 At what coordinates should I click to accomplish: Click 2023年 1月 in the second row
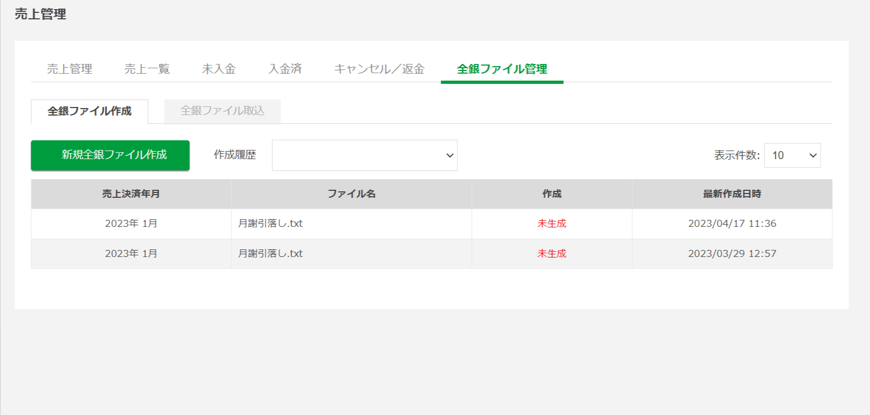tap(131, 254)
